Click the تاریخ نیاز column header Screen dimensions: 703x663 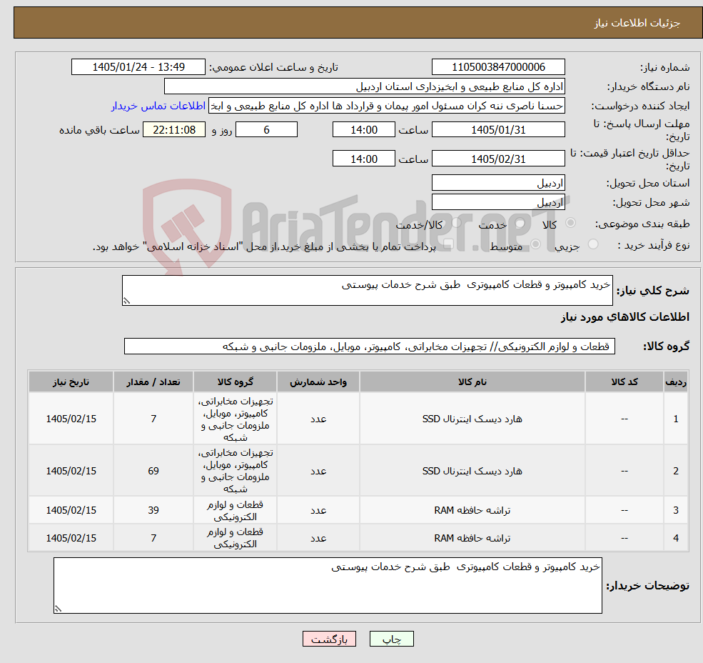pos(71,382)
